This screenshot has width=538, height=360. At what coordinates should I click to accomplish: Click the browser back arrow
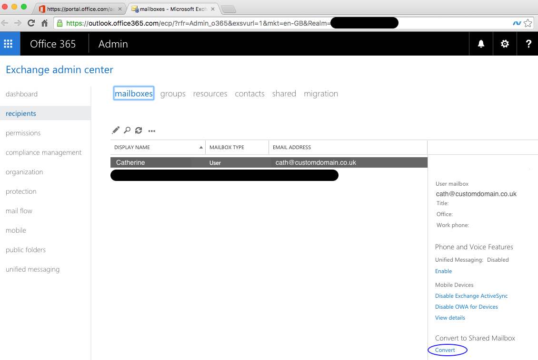click(5, 23)
